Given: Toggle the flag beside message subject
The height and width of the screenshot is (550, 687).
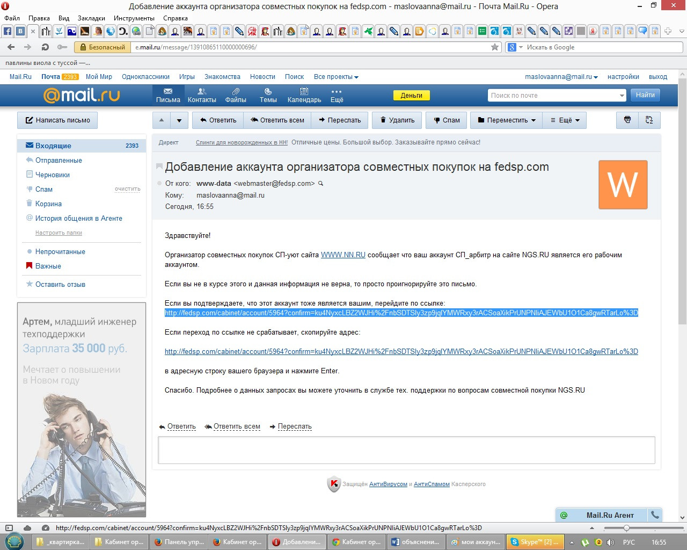Looking at the screenshot, I should click(159, 167).
